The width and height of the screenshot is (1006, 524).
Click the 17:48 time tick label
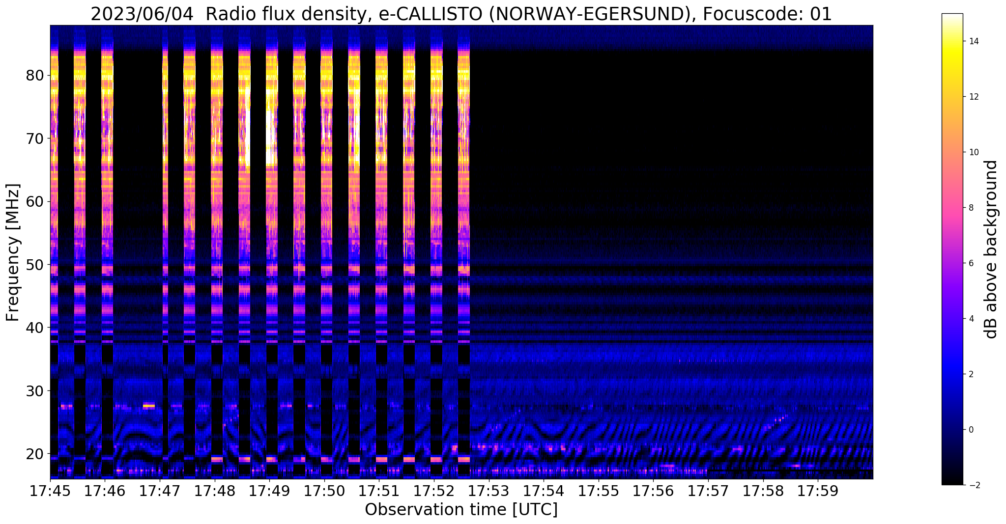[x=214, y=491]
